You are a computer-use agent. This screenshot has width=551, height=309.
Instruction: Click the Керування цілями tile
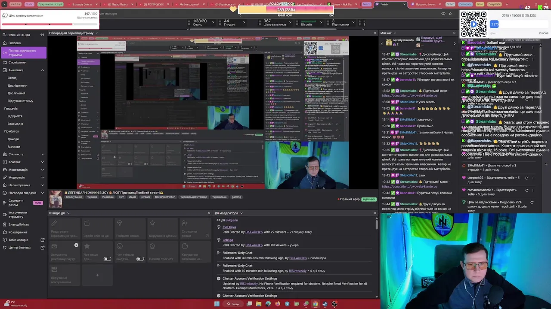pos(163,229)
